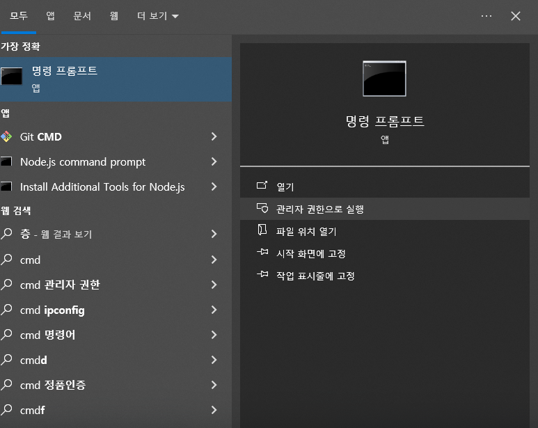
Task: Click the search icon beside cmd 명령어
Action: click(x=6, y=334)
